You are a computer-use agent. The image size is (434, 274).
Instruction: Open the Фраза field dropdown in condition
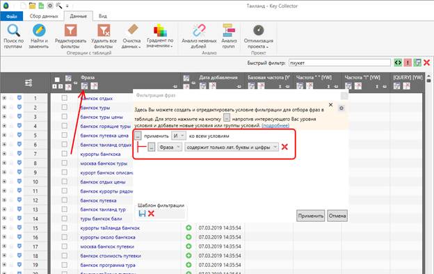170,147
